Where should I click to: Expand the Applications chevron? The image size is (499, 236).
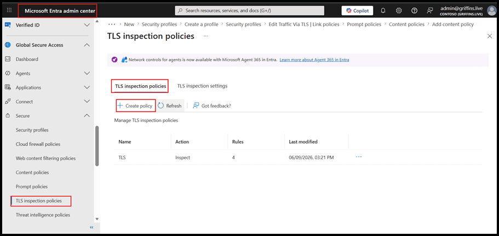[87, 87]
